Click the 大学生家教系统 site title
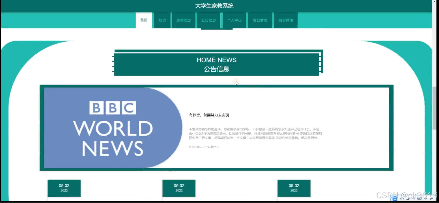This screenshot has height=203, width=439. tap(214, 6)
